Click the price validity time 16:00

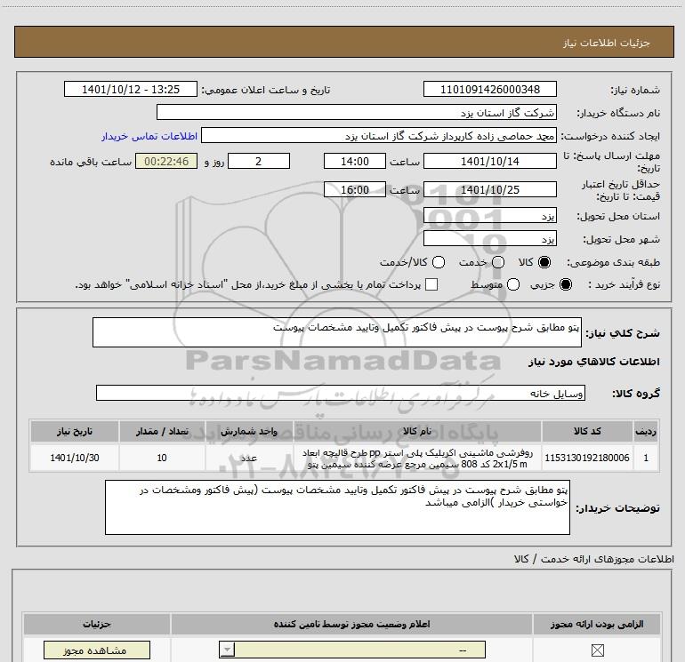(x=355, y=189)
